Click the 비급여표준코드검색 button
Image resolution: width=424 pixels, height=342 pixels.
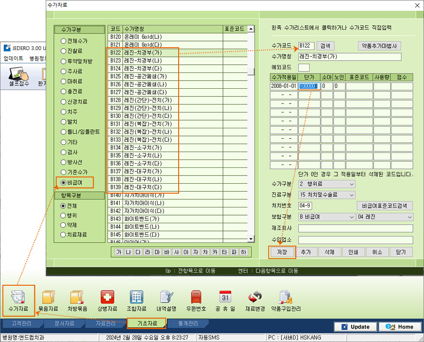tap(384, 206)
